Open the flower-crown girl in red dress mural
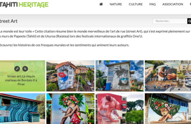The width and height of the screenshot is (191, 124). point(70,109)
